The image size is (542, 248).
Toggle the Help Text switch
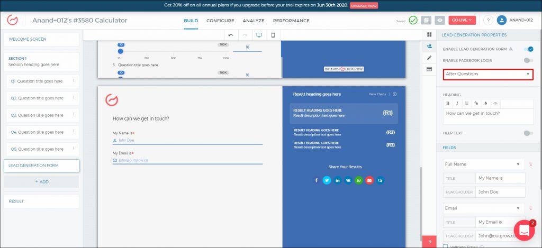coord(528,133)
